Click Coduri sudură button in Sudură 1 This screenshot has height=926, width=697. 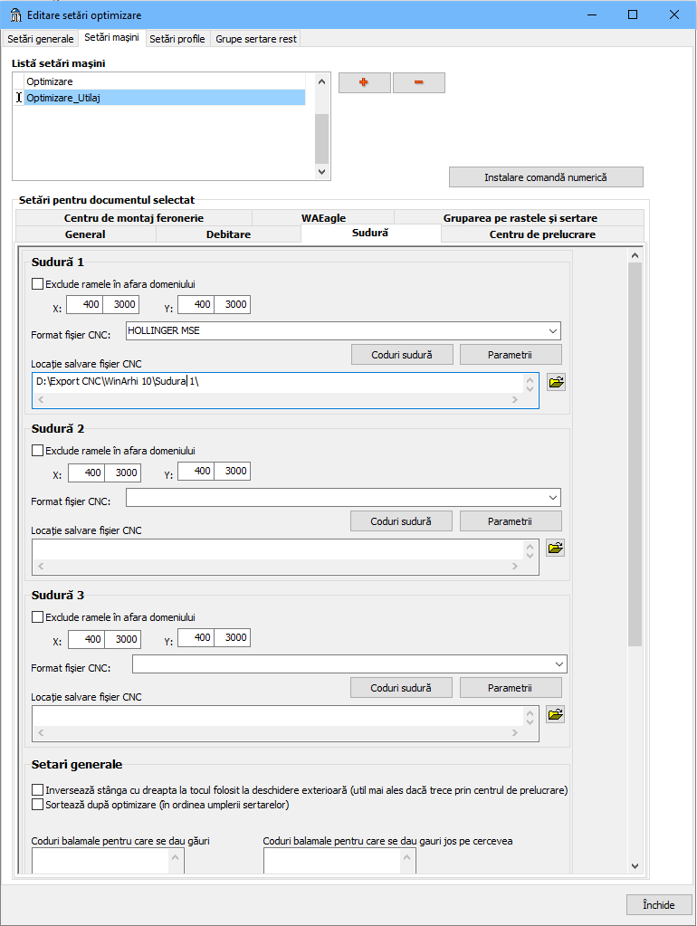401,354
